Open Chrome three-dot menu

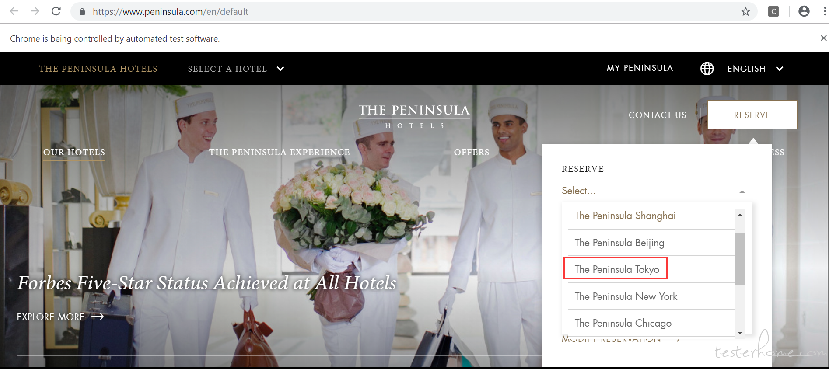[825, 11]
